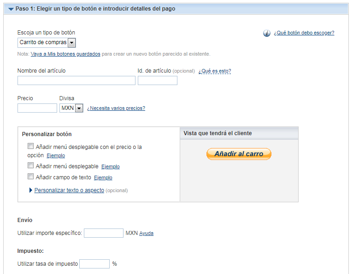Collapse the Paso 1 section triangle
This screenshot has height=274, width=353.
[11, 9]
